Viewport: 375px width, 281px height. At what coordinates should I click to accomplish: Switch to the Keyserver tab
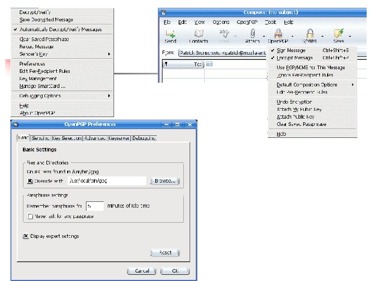[x=119, y=138]
